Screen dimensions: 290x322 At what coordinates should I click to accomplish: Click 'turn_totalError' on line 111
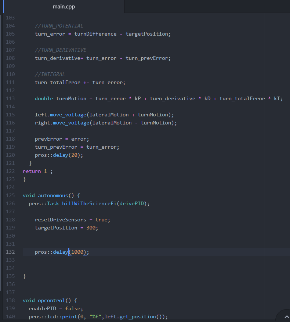point(58,82)
